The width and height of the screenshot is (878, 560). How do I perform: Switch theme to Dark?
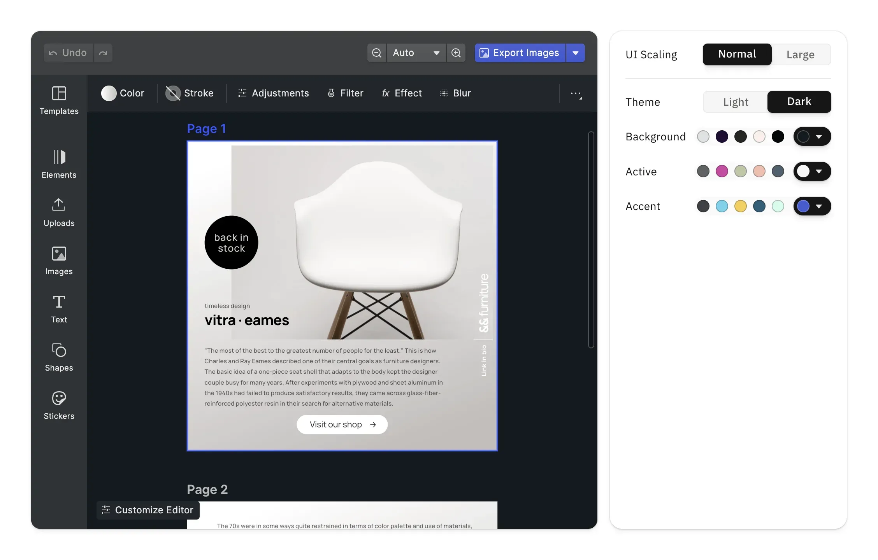coord(799,102)
